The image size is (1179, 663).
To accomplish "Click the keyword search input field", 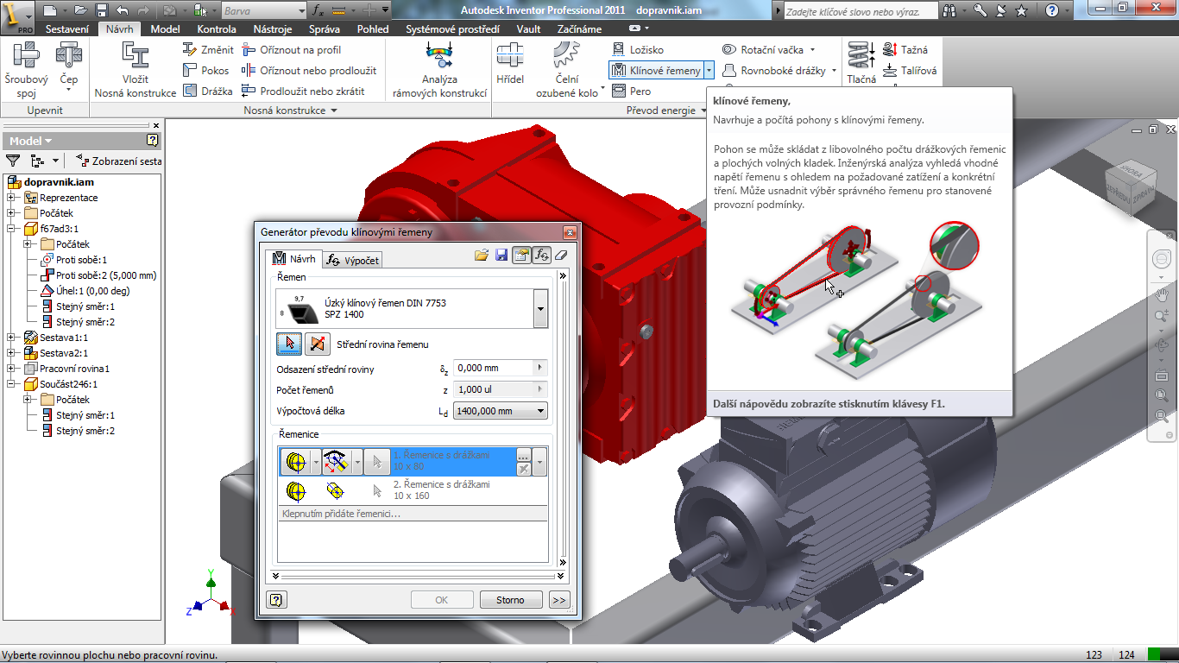I will click(861, 11).
